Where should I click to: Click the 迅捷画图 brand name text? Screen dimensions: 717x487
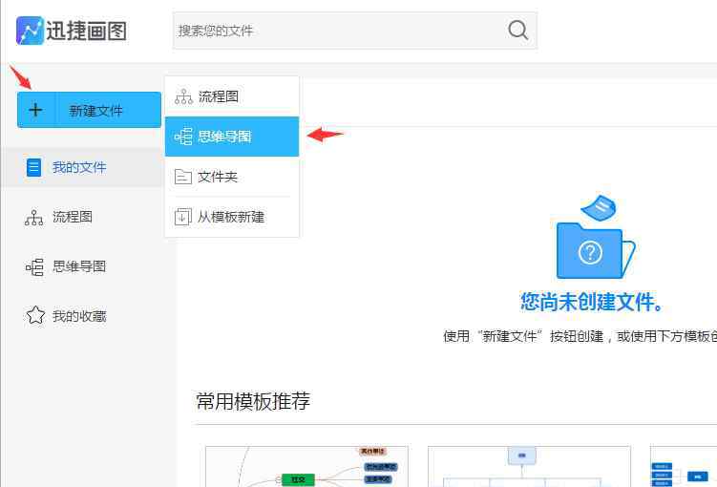click(87, 32)
